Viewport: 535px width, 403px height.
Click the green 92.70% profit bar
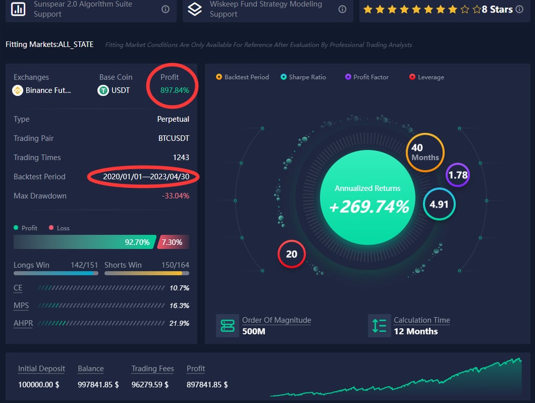click(85, 242)
